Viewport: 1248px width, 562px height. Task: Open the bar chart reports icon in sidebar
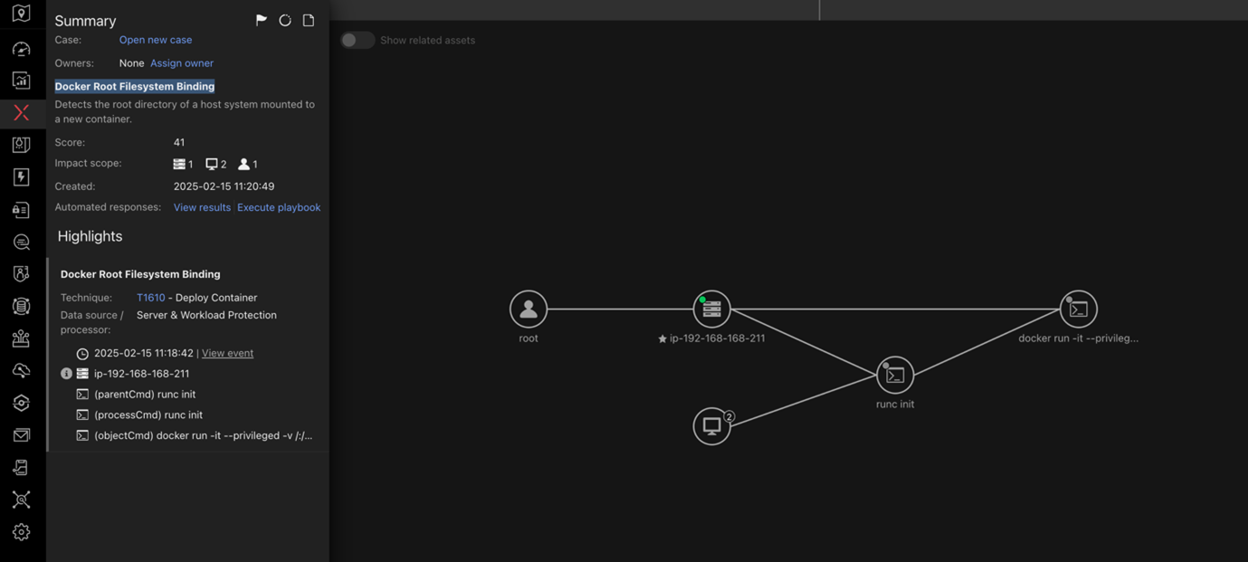(x=22, y=81)
